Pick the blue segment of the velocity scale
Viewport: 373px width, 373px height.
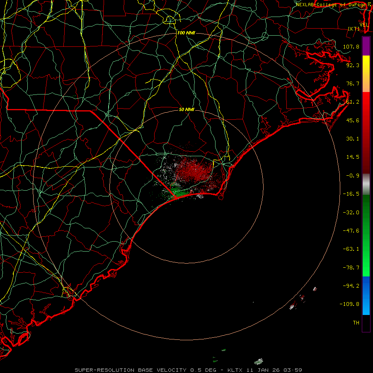coord(366,295)
